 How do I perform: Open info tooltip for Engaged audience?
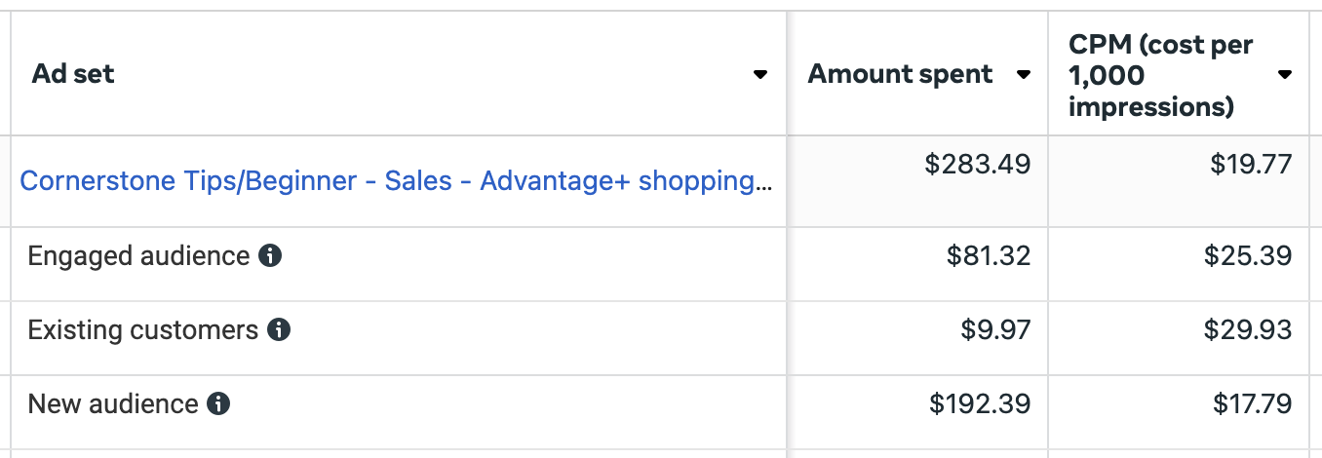coord(270,256)
